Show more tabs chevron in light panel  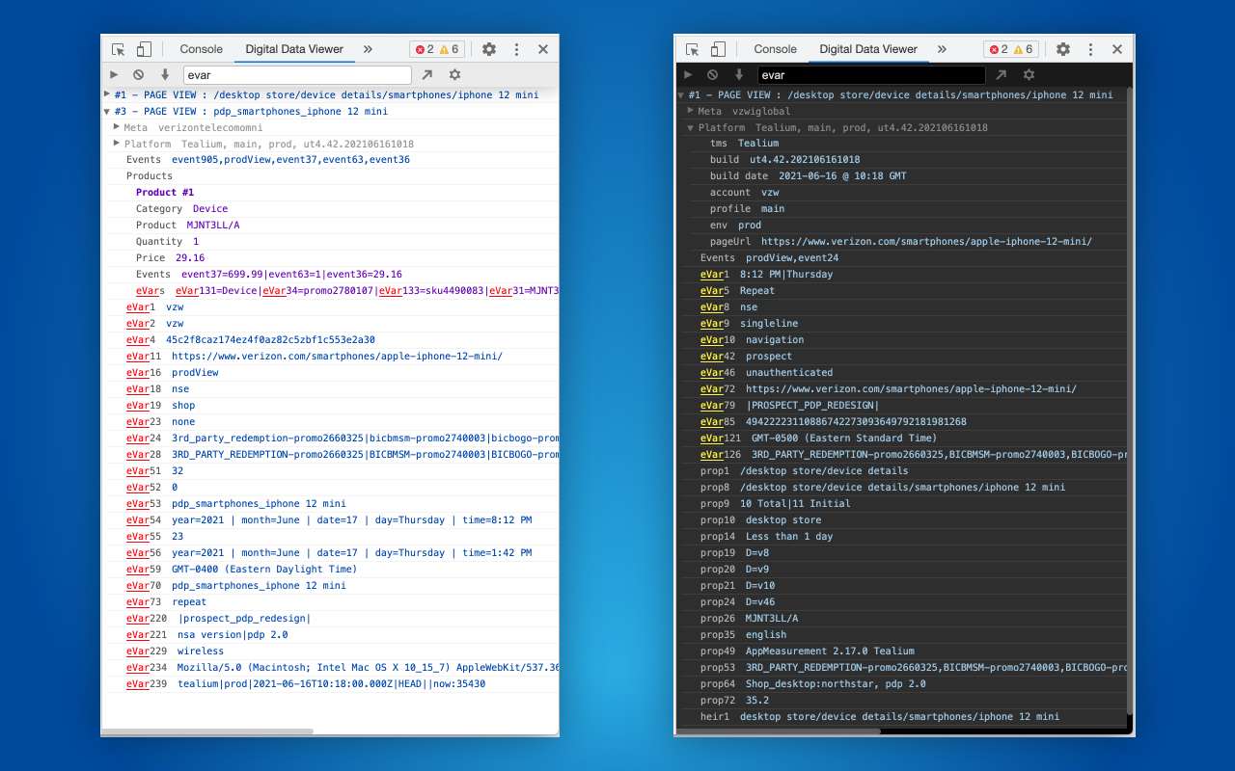pos(368,49)
